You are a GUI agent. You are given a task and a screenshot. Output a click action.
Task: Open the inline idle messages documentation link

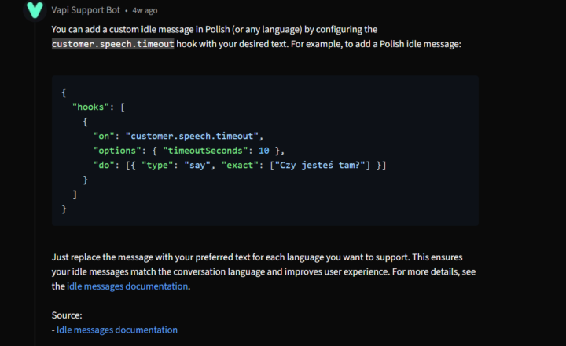(127, 286)
